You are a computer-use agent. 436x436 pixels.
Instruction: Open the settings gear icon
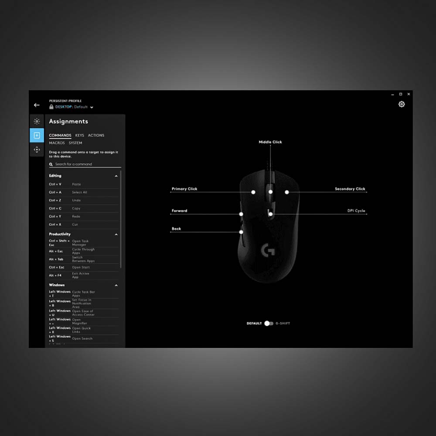[x=402, y=104]
